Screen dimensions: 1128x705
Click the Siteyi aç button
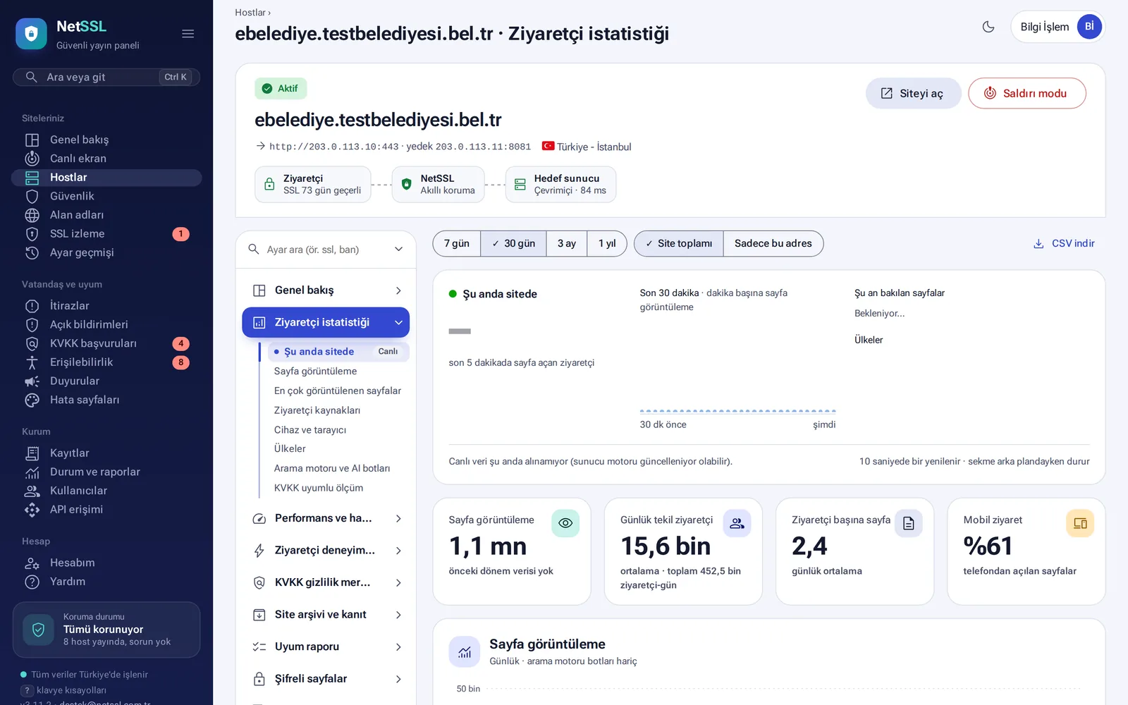pos(913,93)
